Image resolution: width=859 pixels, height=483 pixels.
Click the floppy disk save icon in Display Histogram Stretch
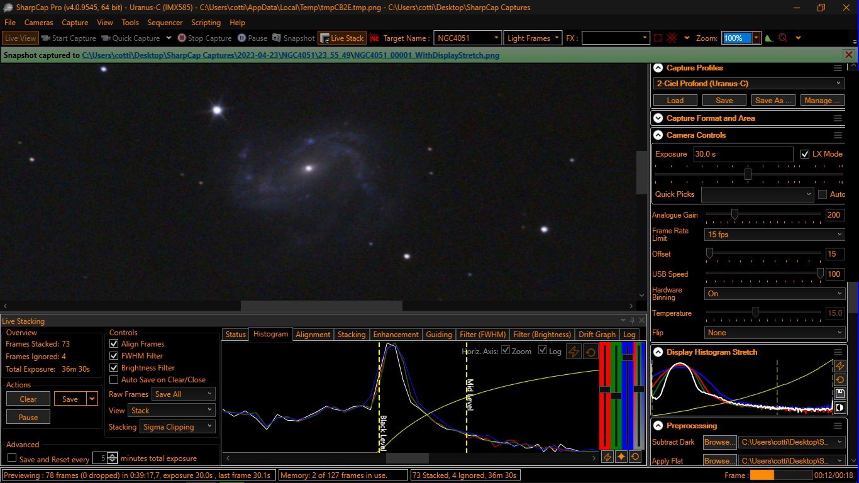click(840, 394)
